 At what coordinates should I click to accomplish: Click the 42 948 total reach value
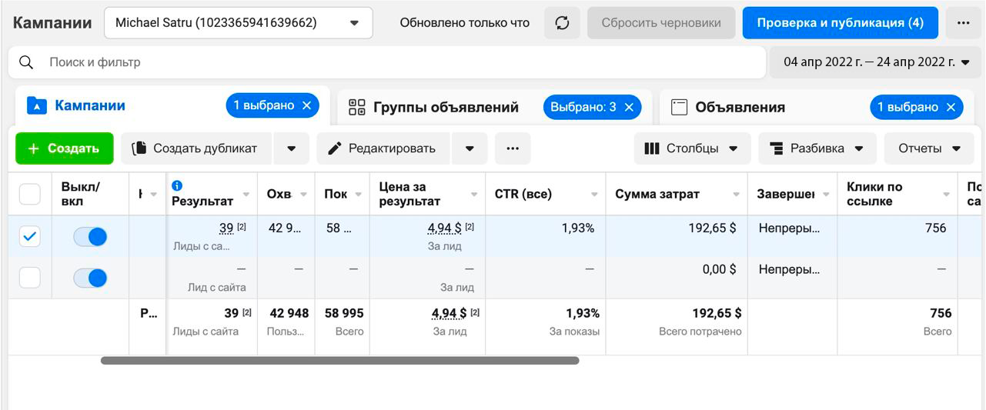289,313
